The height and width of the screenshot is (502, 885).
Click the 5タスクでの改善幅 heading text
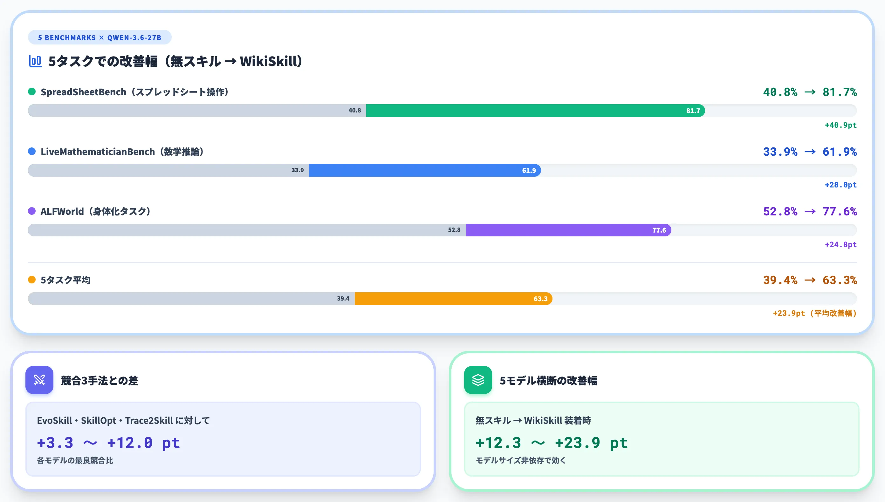click(x=175, y=61)
